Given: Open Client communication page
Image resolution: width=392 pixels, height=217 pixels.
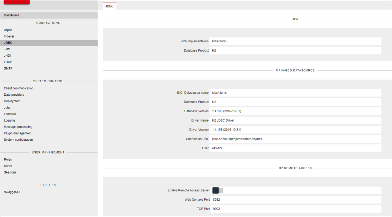Looking at the screenshot, I should pos(19,88).
